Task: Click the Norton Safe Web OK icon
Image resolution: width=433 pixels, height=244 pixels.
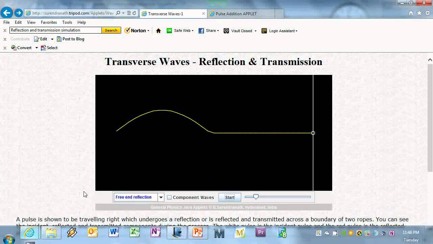Action: click(169, 30)
